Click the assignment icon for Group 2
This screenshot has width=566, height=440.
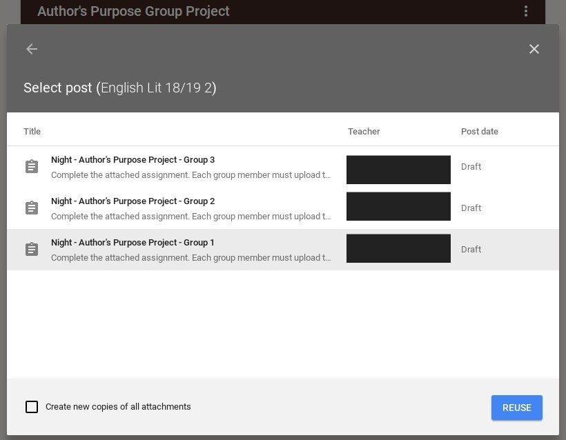[x=32, y=208]
